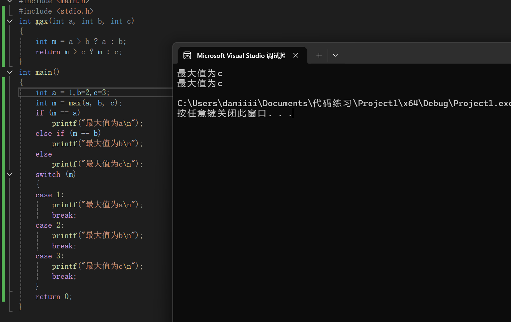Click the printf line under the 'else' line
This screenshot has width=511, height=322.
97,164
